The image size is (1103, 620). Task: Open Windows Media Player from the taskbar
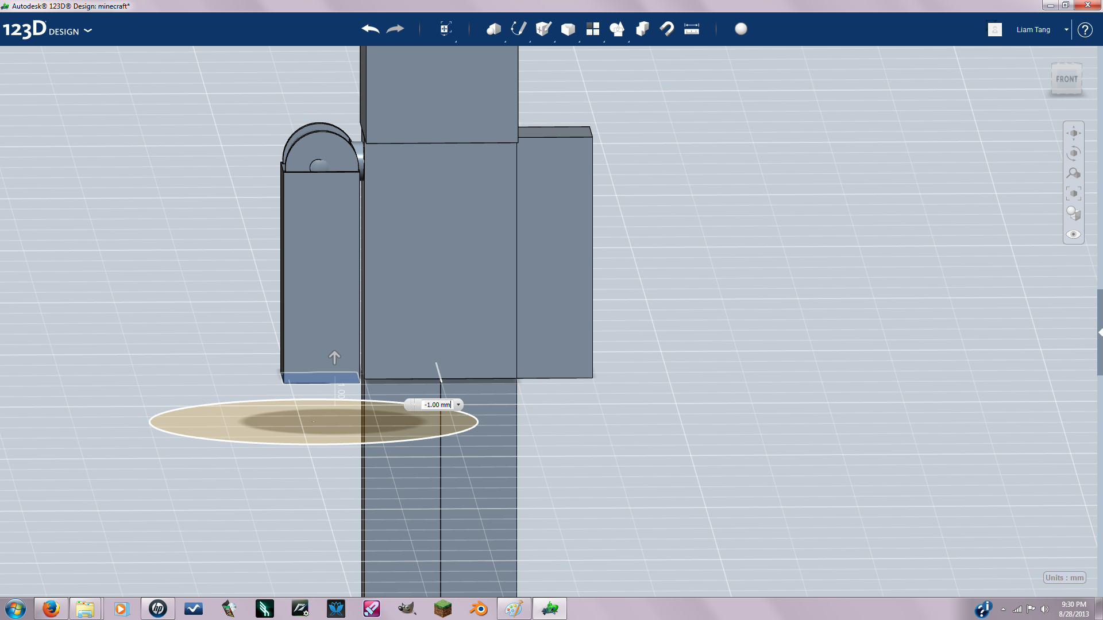click(121, 609)
